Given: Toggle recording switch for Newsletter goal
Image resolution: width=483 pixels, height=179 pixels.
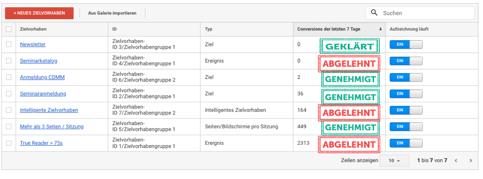Looking at the screenshot, I should (x=406, y=44).
